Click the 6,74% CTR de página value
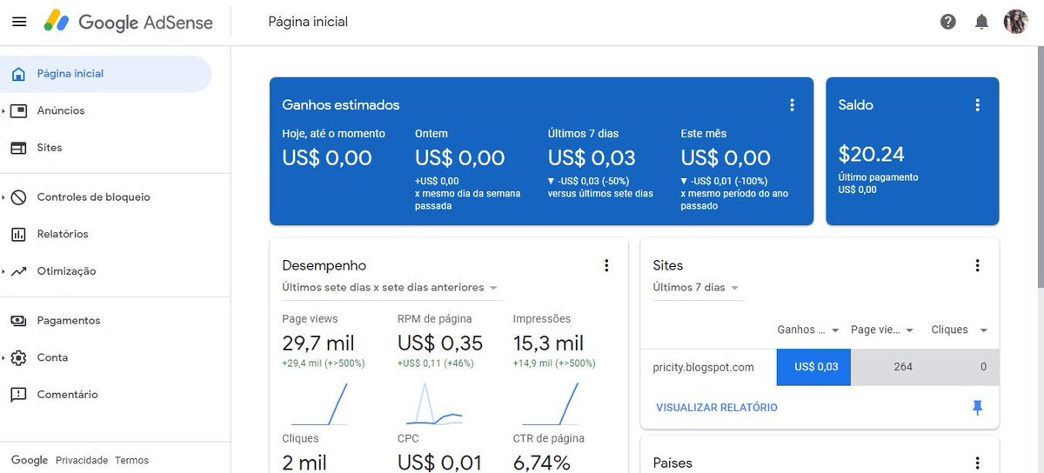 point(542,463)
